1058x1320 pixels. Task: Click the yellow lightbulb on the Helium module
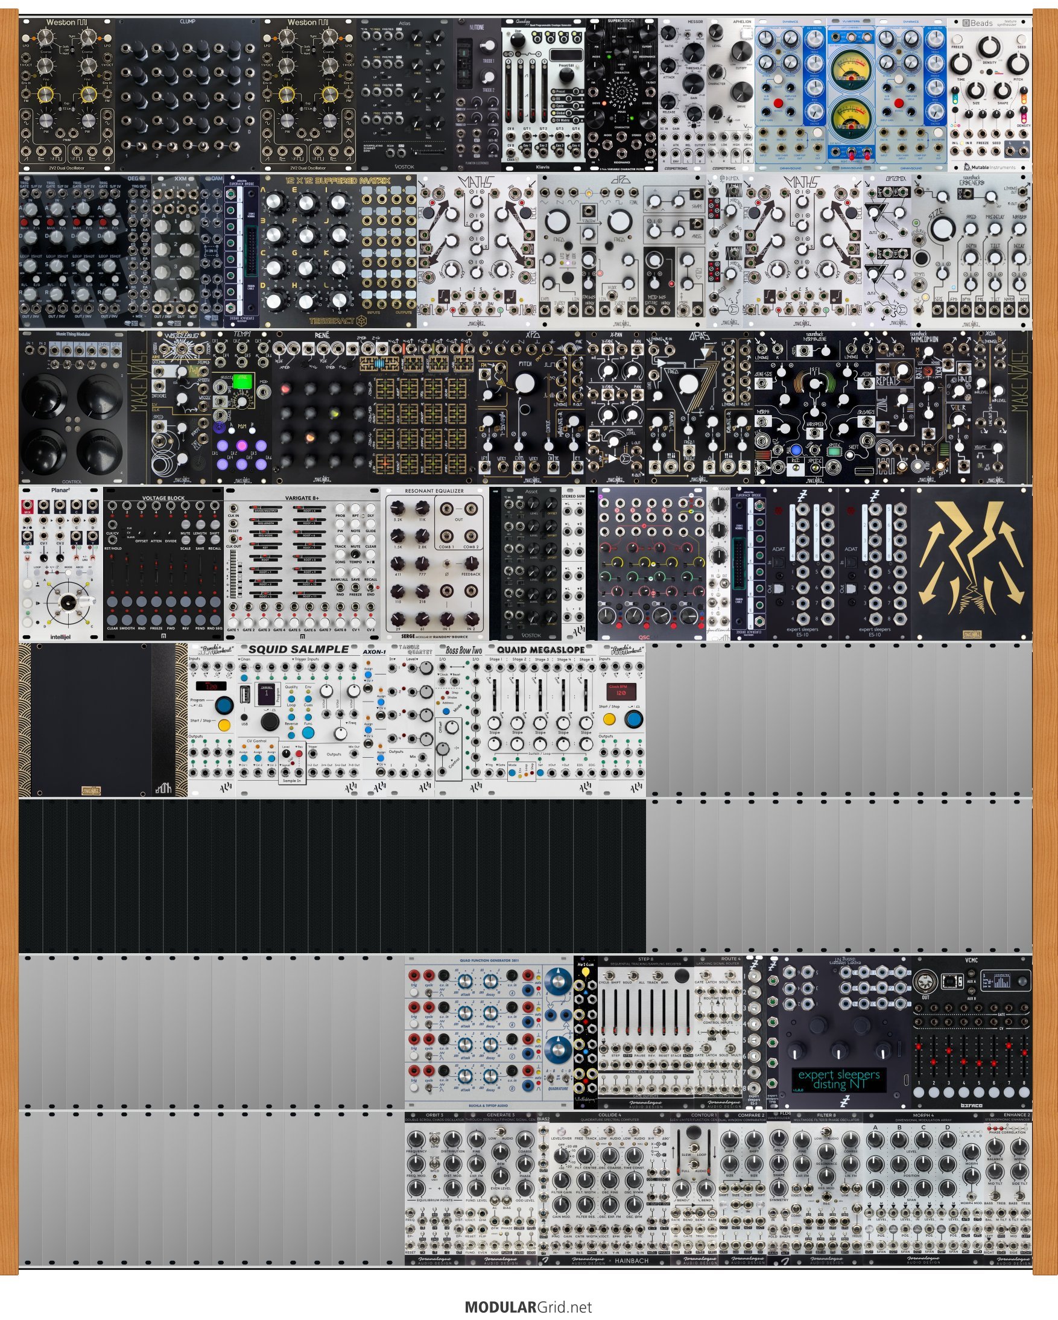click(586, 972)
